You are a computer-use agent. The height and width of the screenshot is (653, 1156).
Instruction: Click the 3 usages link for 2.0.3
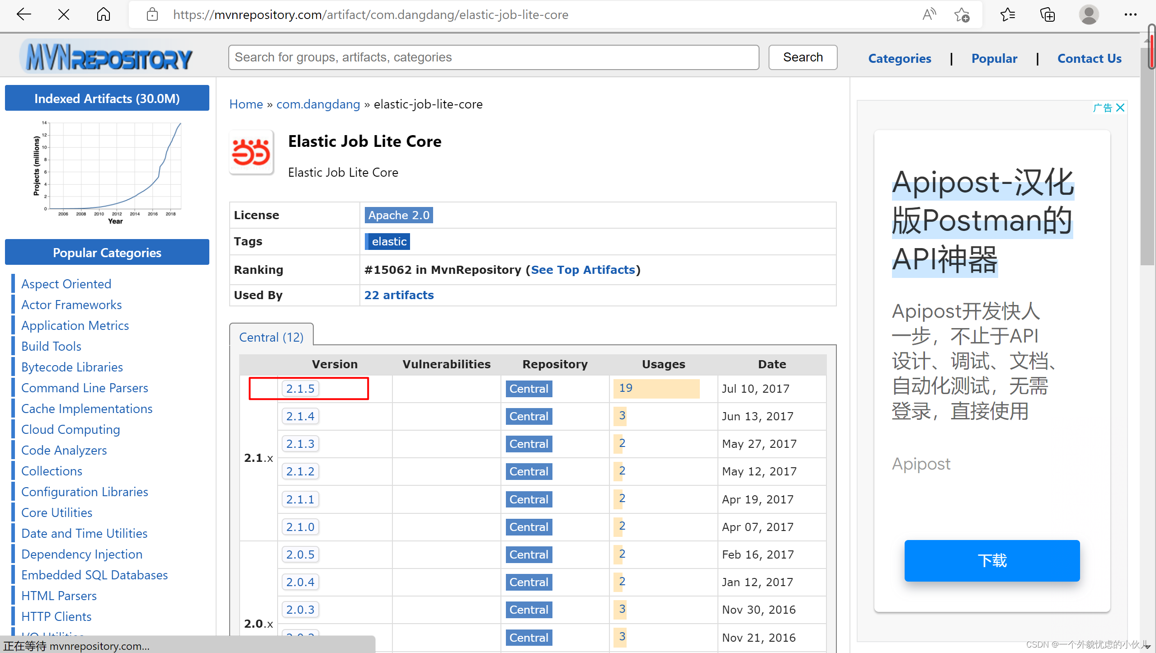coord(622,609)
